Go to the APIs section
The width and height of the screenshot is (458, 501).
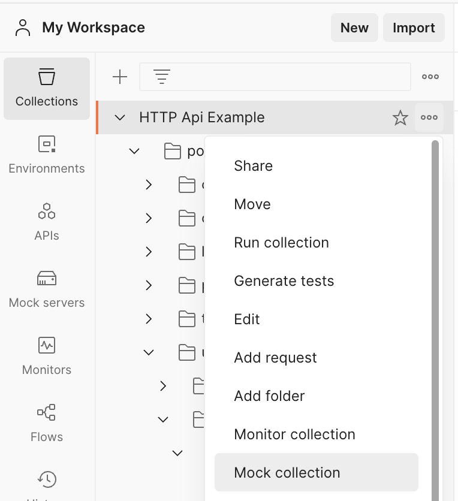[x=47, y=222]
